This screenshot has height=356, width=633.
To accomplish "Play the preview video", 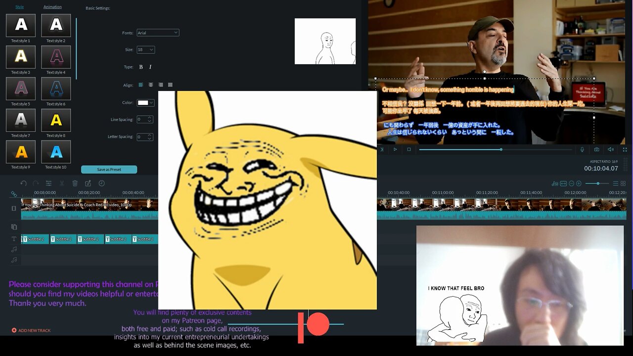I will click(x=395, y=149).
